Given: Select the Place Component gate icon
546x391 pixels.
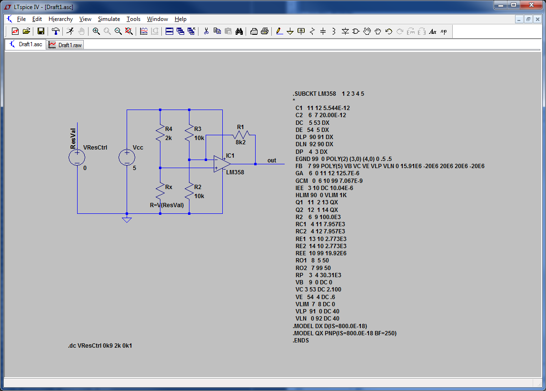Looking at the screenshot, I should (x=356, y=31).
